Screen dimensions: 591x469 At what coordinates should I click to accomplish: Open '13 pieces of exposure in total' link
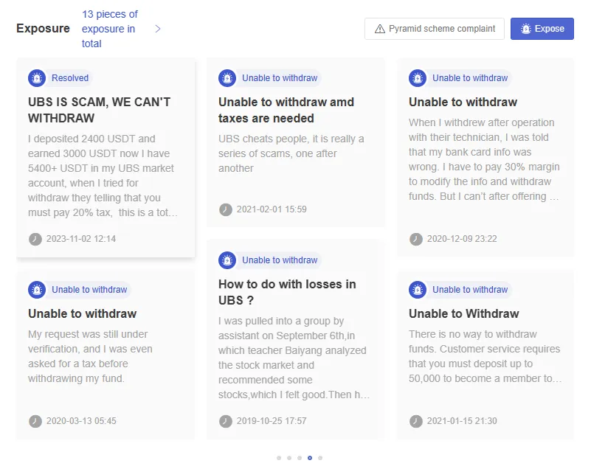click(x=110, y=29)
